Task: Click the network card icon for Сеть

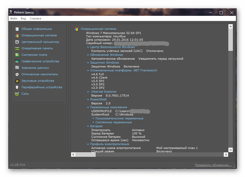Action: [17, 94]
